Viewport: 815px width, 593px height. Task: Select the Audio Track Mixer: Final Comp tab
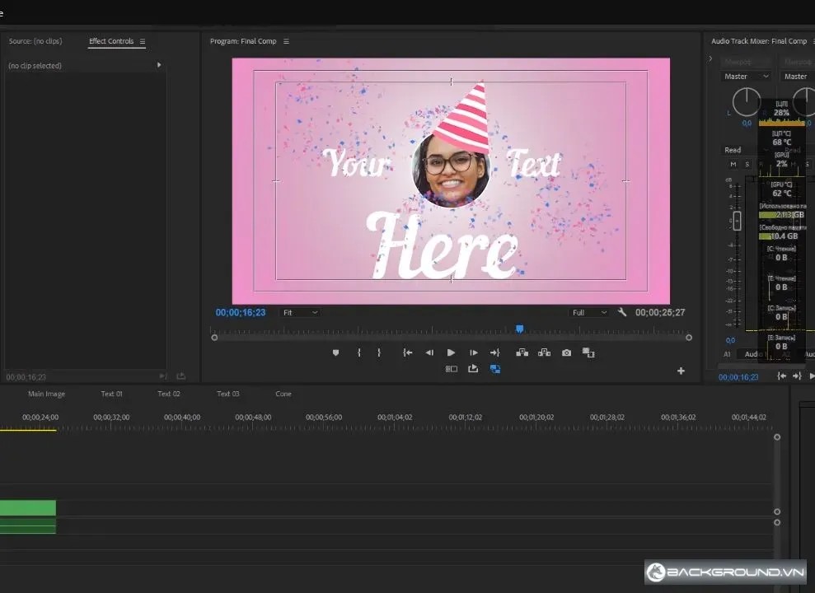(x=759, y=41)
